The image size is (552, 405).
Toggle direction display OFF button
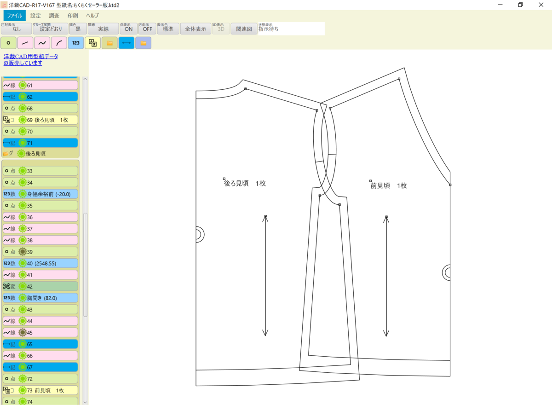click(147, 29)
